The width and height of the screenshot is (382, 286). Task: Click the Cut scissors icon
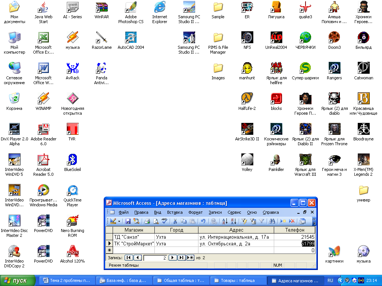pyautogui.click(x=175, y=221)
